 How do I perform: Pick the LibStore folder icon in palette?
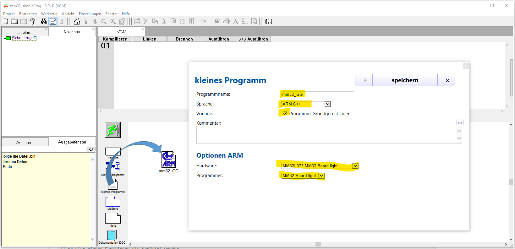pos(113,202)
